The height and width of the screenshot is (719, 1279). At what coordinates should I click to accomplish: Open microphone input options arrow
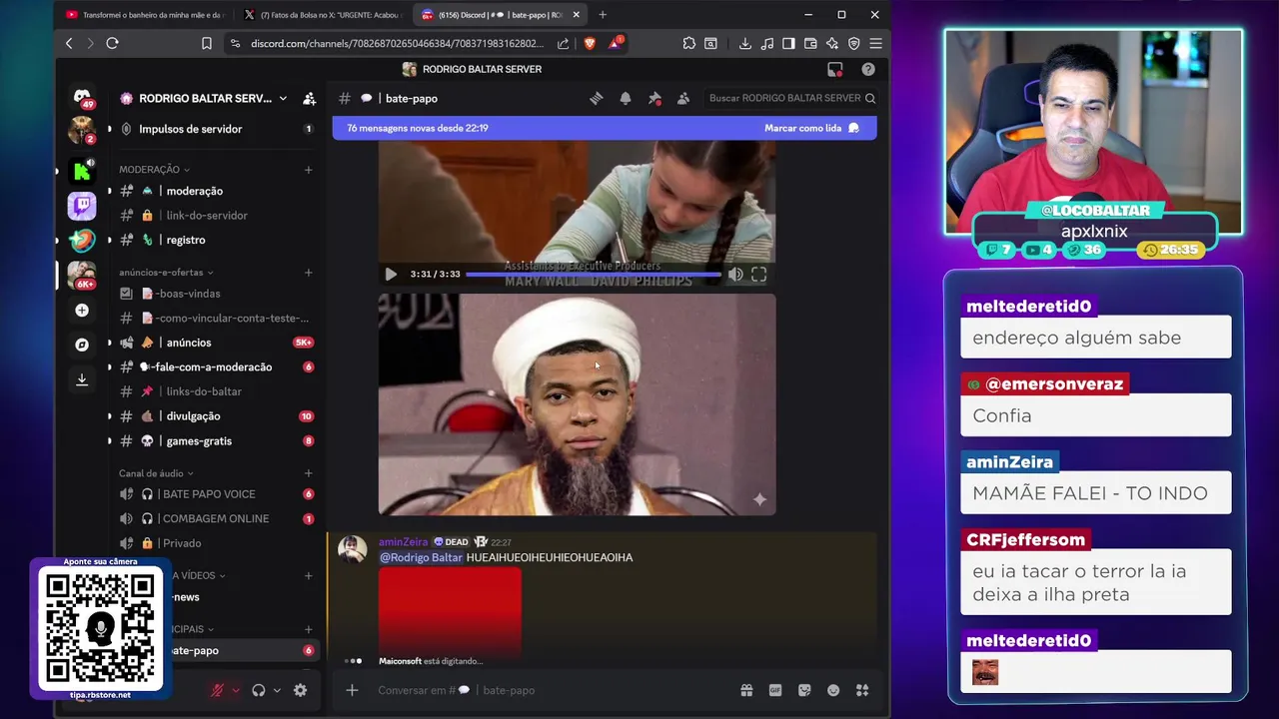click(236, 690)
